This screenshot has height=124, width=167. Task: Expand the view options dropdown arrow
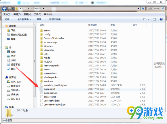(148, 19)
